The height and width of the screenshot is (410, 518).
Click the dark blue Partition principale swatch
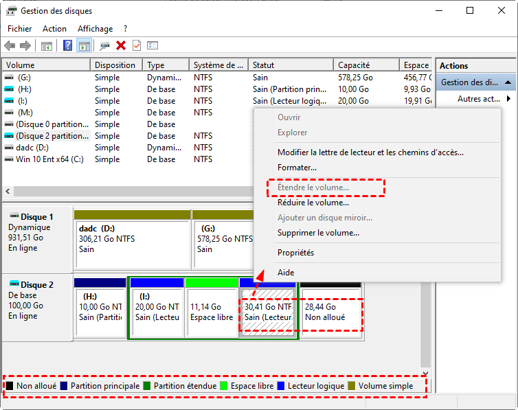tap(64, 386)
